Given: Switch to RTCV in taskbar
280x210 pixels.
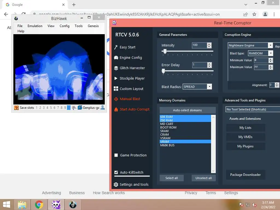Looking at the screenshot, I should (56, 205).
